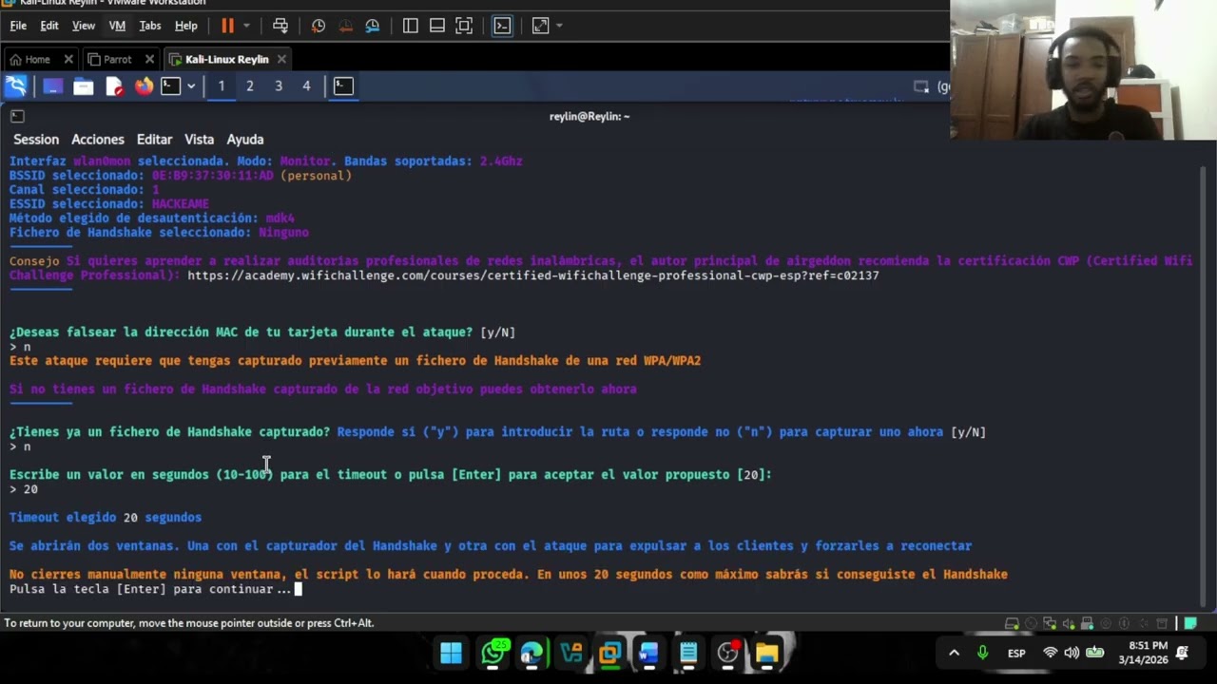Show hidden system tray icons
The height and width of the screenshot is (684, 1217).
[954, 653]
